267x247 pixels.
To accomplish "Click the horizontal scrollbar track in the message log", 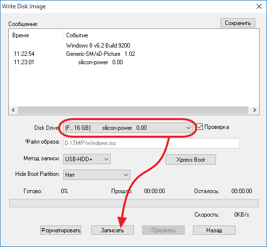I will point(133,110).
